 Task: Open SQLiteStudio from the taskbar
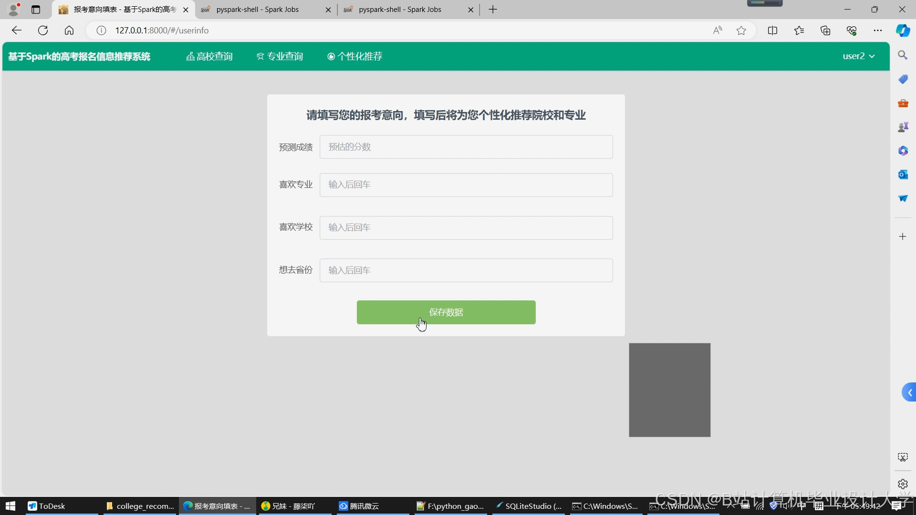[529, 506]
